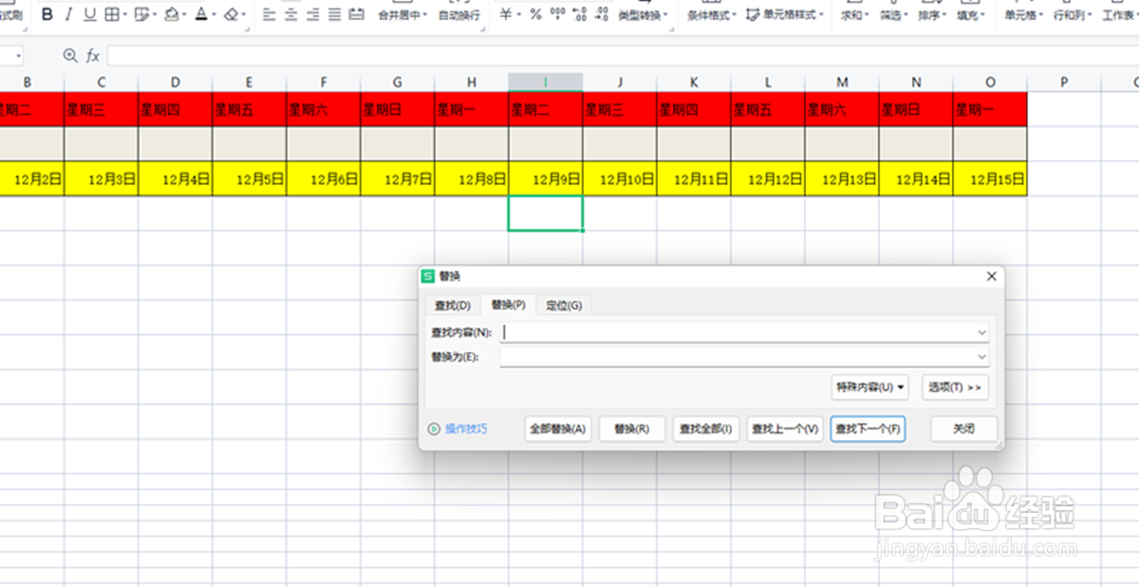
Task: Select column D header
Action: 176,83
